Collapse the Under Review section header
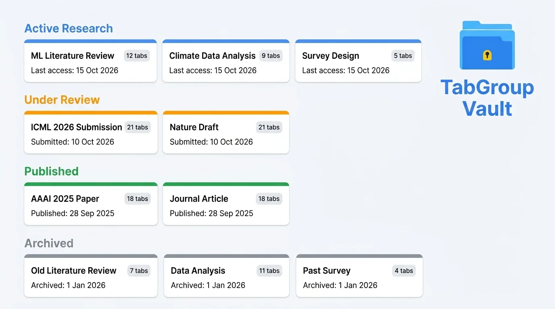Image resolution: width=555 pixels, height=309 pixels. point(62,99)
